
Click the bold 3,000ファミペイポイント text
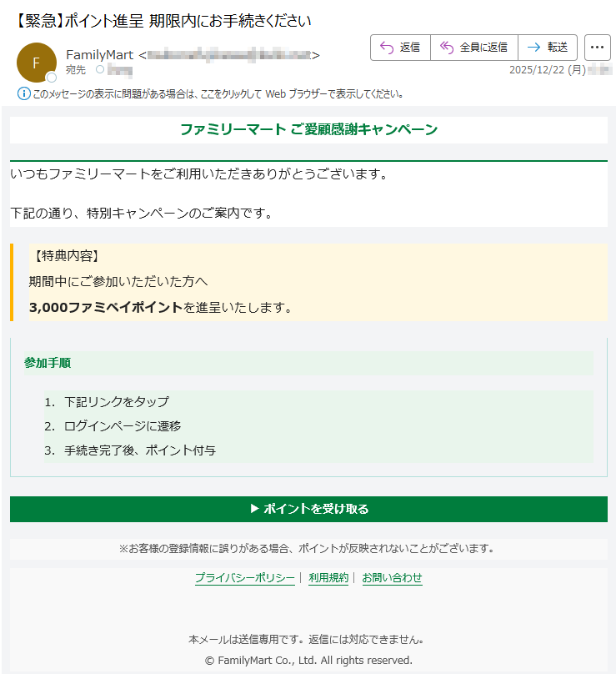coord(105,308)
